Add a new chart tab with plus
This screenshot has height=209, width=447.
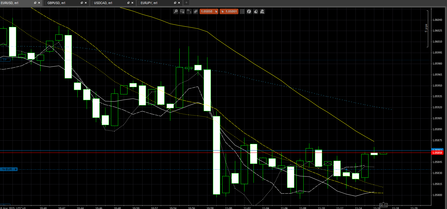pos(186,3)
